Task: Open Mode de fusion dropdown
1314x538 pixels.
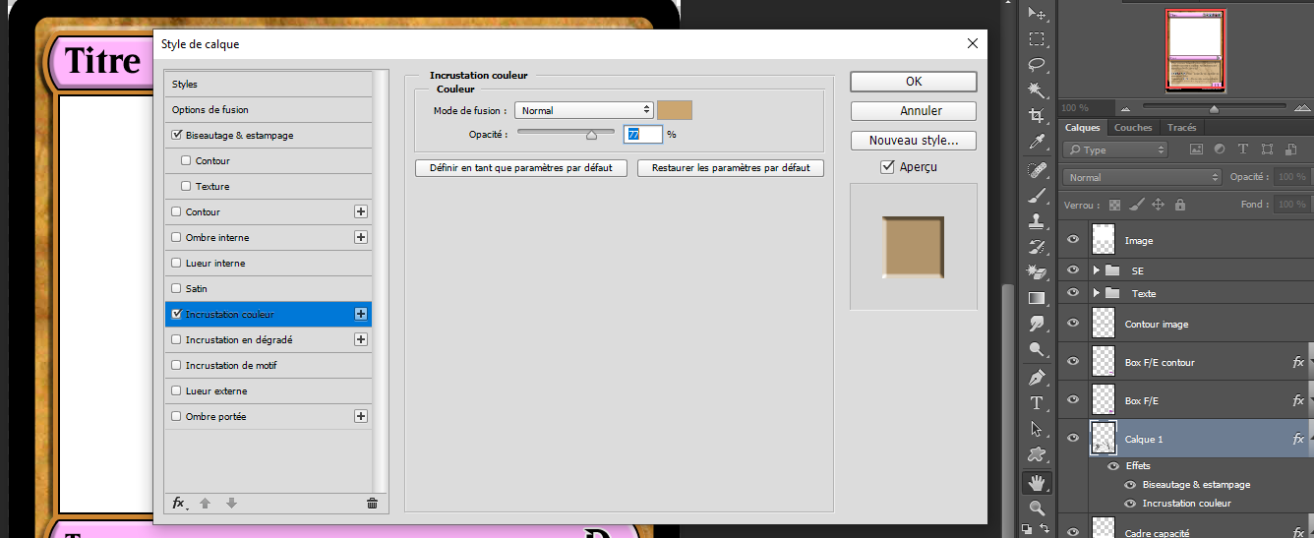Action: tap(583, 110)
